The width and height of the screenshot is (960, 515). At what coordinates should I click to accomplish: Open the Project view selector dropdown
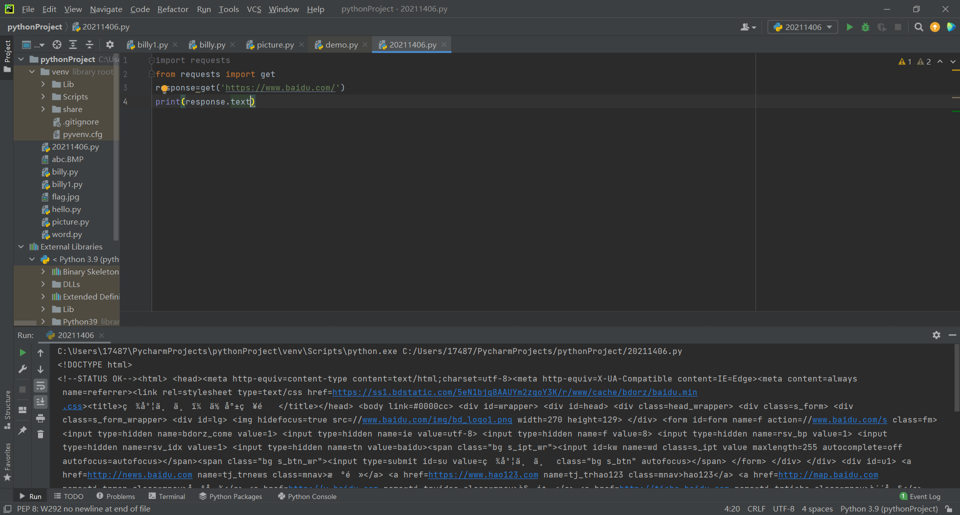click(33, 44)
